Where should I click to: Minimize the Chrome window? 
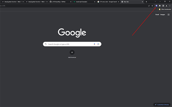coord(160,2)
